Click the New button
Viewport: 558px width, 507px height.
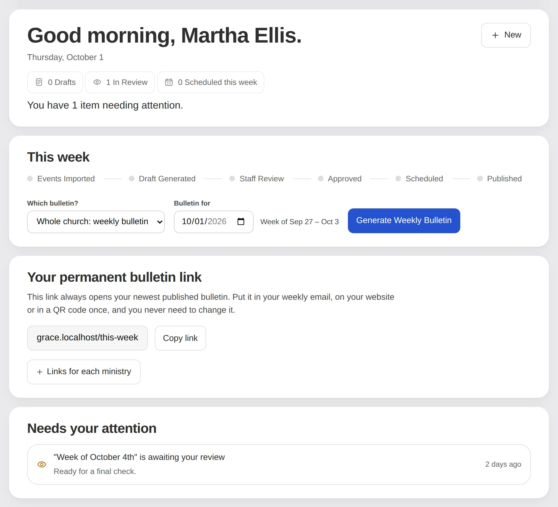click(x=506, y=35)
